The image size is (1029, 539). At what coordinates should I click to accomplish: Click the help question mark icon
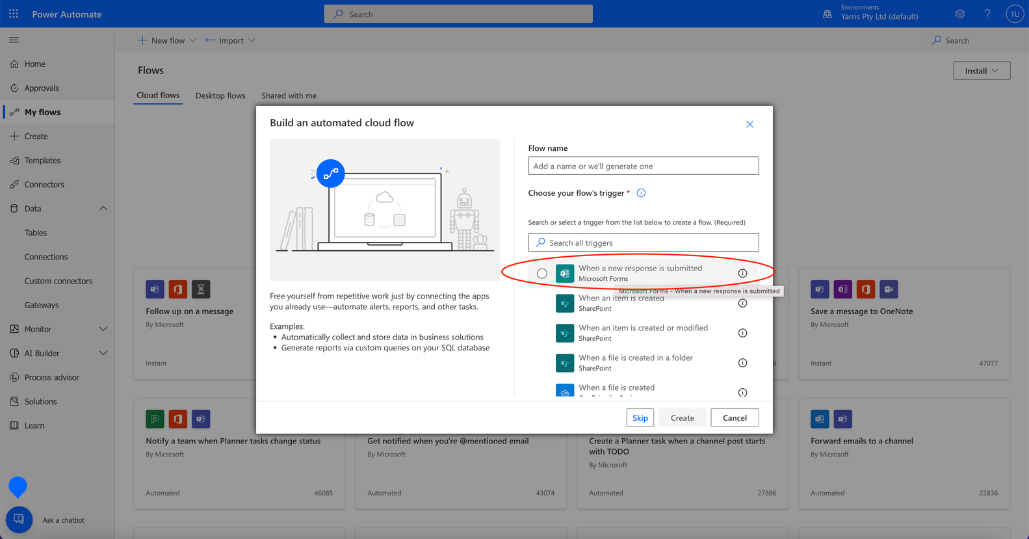pos(987,14)
